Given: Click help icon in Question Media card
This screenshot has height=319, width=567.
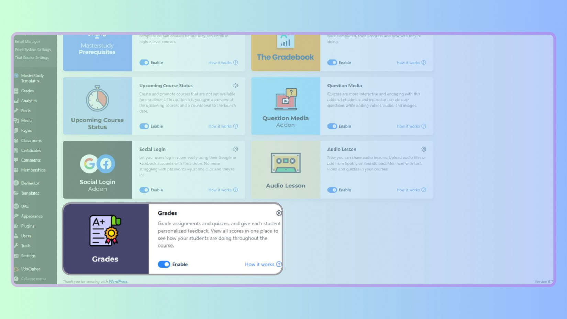Looking at the screenshot, I should pyautogui.click(x=424, y=126).
